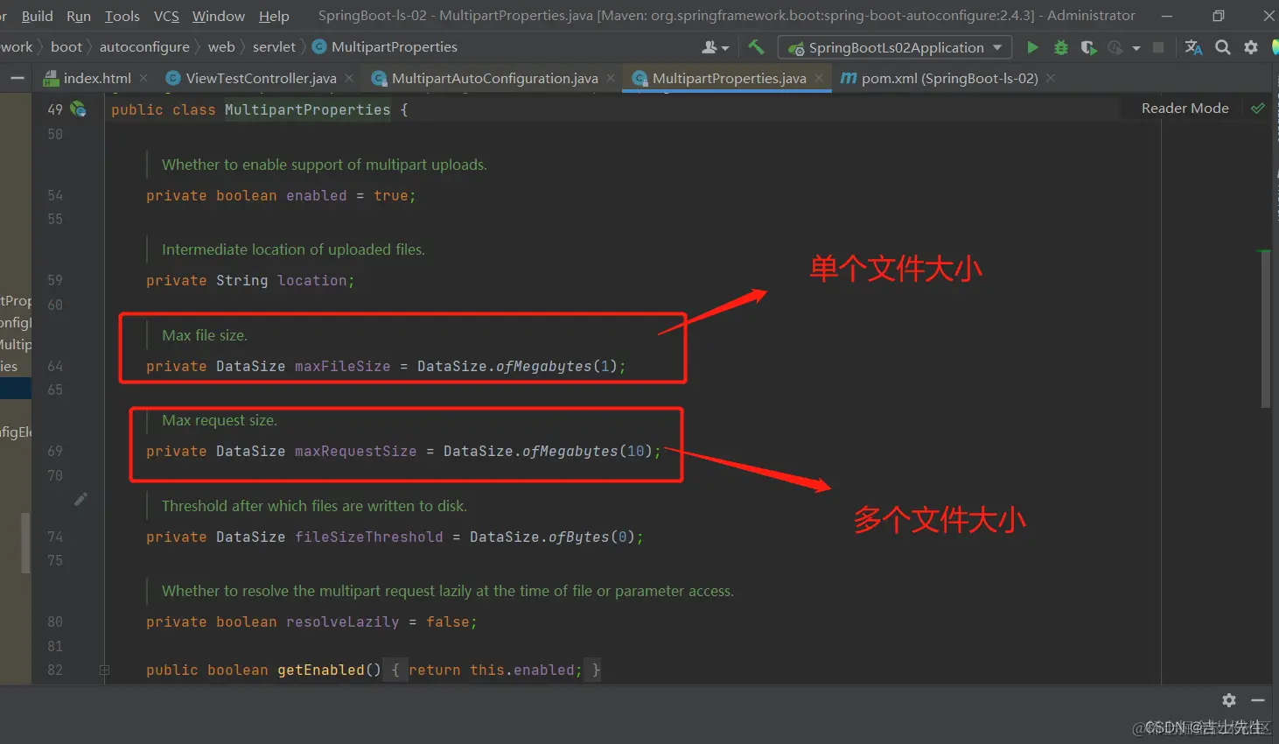This screenshot has height=744, width=1279.
Task: Click the stop square button
Action: [x=1158, y=47]
